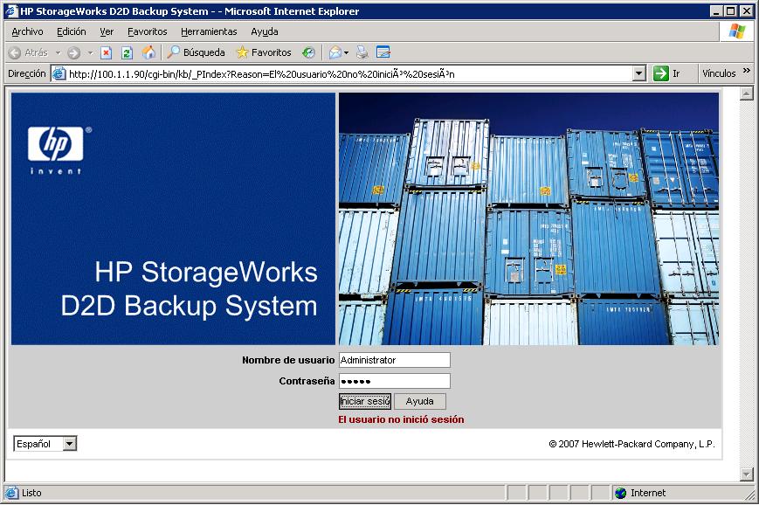Open the Forward history dropdown arrow

click(x=90, y=52)
